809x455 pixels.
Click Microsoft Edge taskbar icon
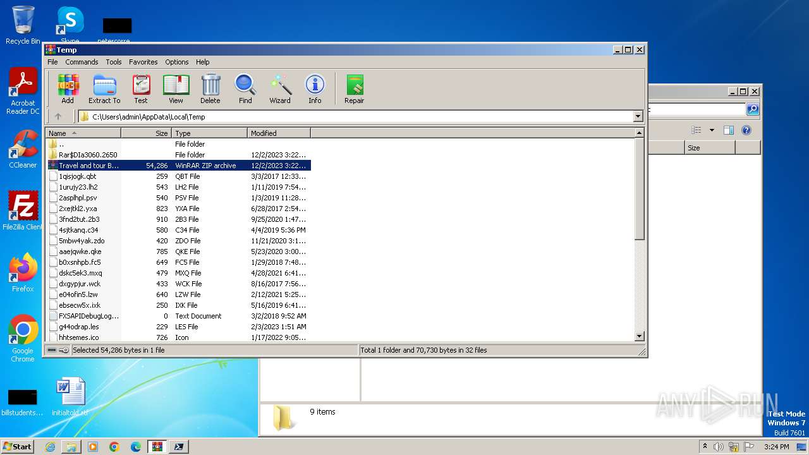(136, 447)
